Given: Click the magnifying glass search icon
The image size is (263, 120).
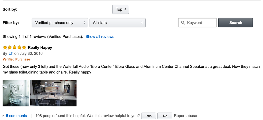Looking at the screenshot, I should click(183, 23).
